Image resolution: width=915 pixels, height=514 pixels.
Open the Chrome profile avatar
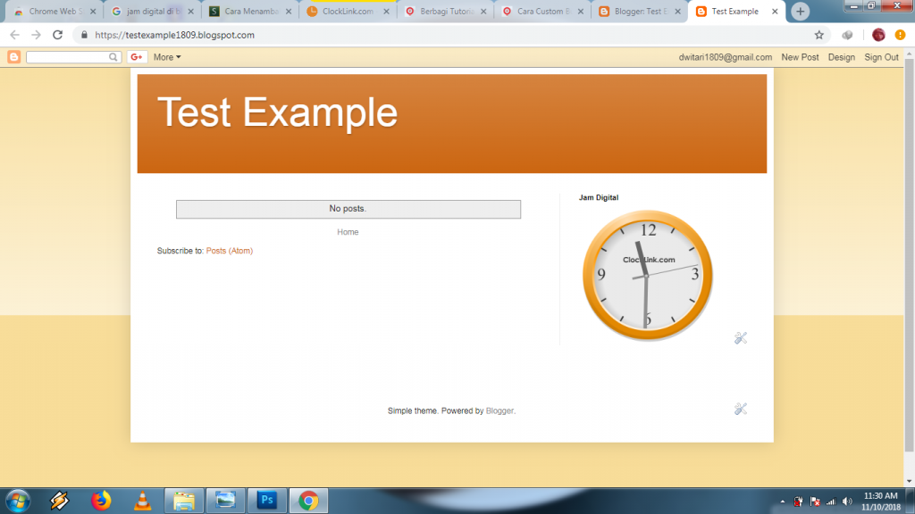click(878, 35)
